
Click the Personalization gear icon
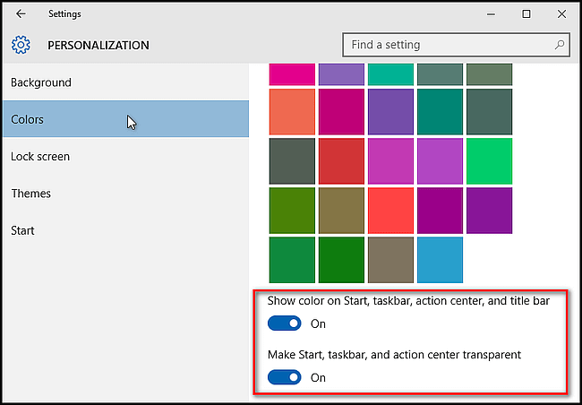(21, 45)
